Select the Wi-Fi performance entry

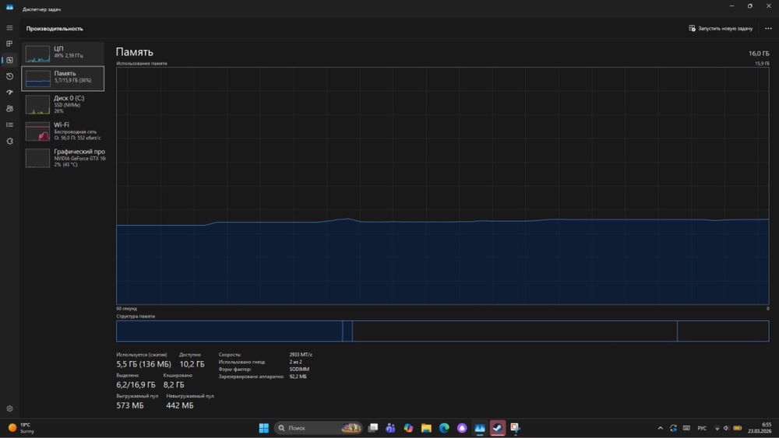tap(63, 131)
